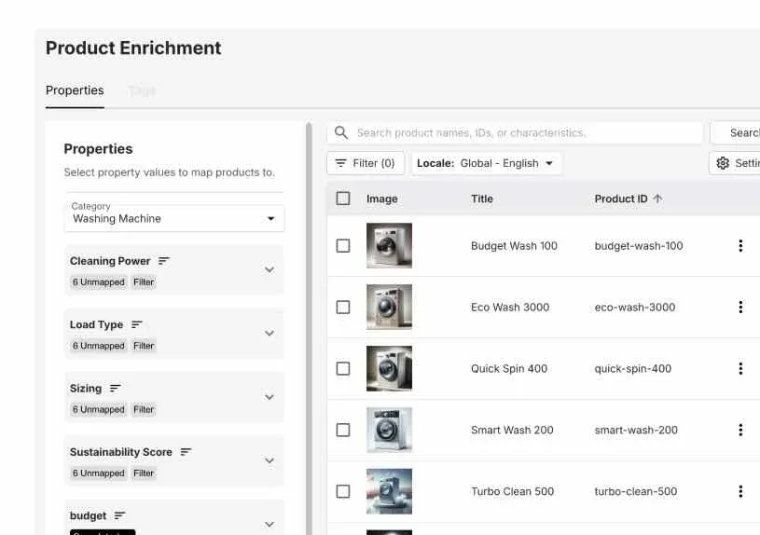Click 6 Unmapped chip under Load Type
Viewport: 760px width, 535px height.
[99, 346]
